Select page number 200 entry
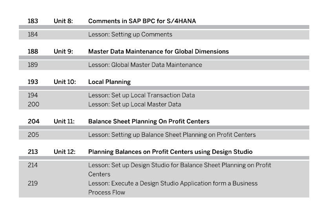The height and width of the screenshot is (219, 325). [33, 104]
